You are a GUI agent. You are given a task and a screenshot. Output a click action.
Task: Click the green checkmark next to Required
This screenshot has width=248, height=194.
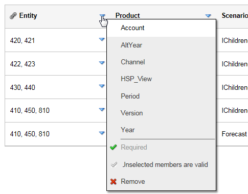tap(114, 147)
